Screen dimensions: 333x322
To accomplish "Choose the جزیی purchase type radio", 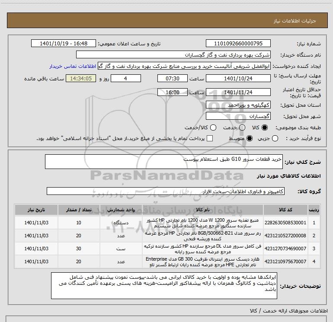I will pyautogui.click(x=275, y=138).
